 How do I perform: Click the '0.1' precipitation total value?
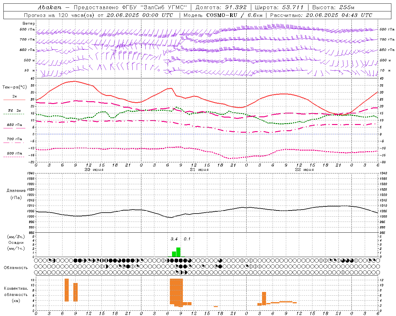(x=187, y=239)
